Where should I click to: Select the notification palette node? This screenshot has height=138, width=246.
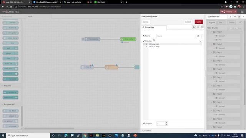click(10, 69)
